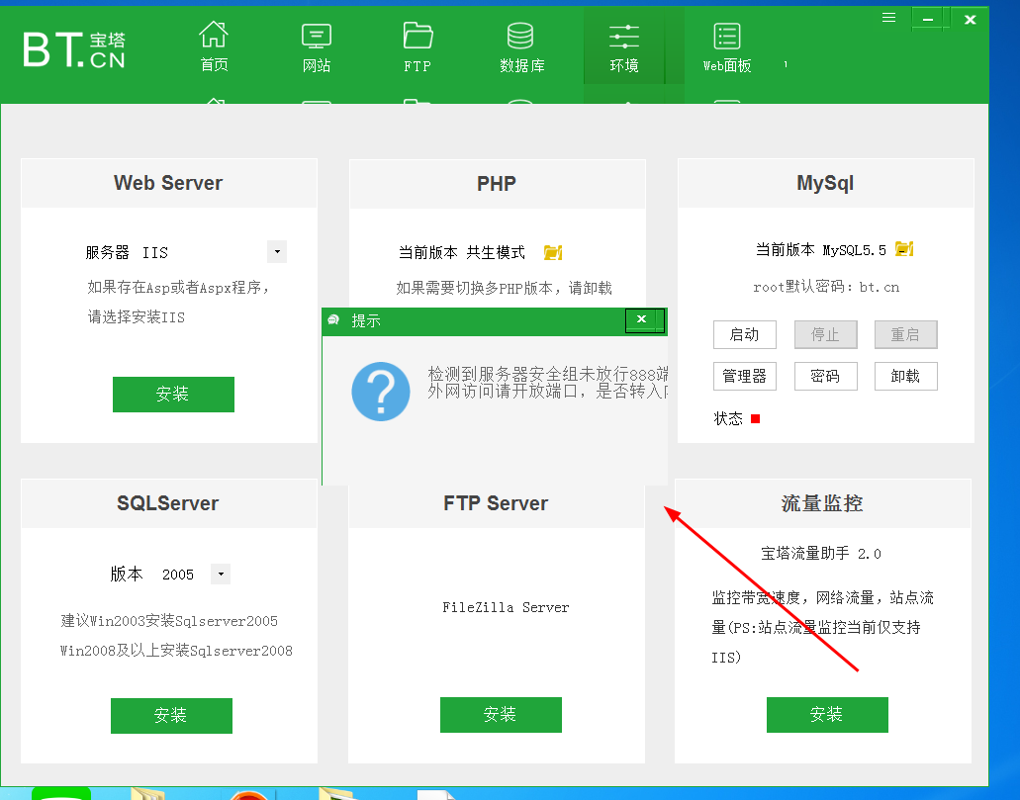Click the BT.CN 宝塔 logo

pos(73,49)
